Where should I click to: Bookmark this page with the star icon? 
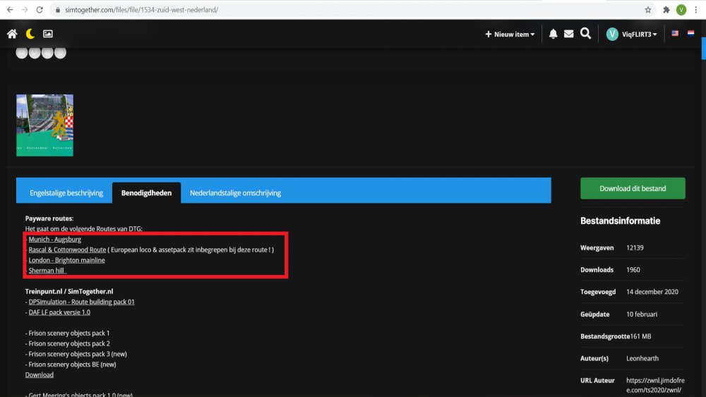click(x=647, y=10)
